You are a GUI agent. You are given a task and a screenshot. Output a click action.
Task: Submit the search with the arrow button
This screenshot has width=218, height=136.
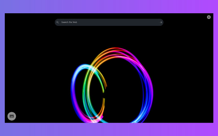(161, 22)
